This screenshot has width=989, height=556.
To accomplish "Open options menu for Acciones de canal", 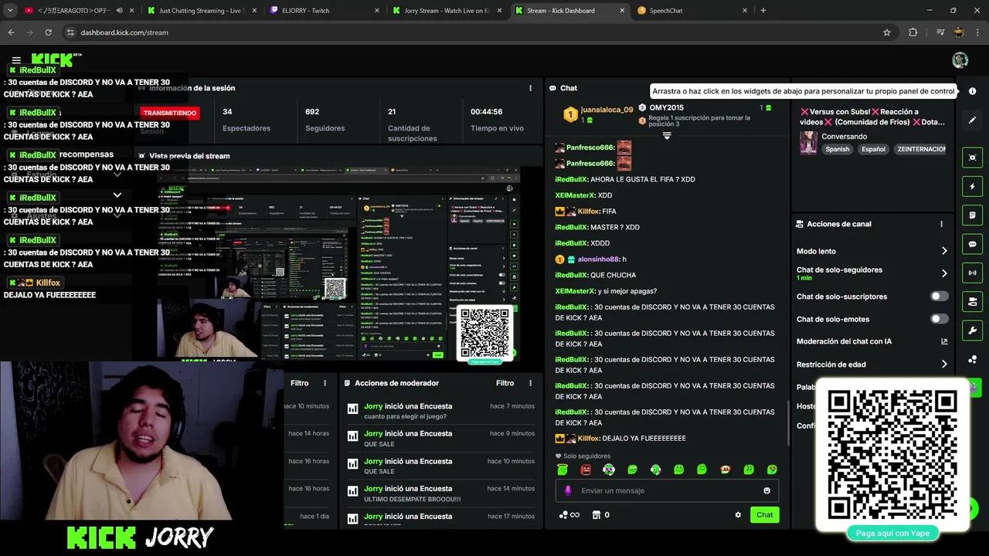I will click(941, 224).
